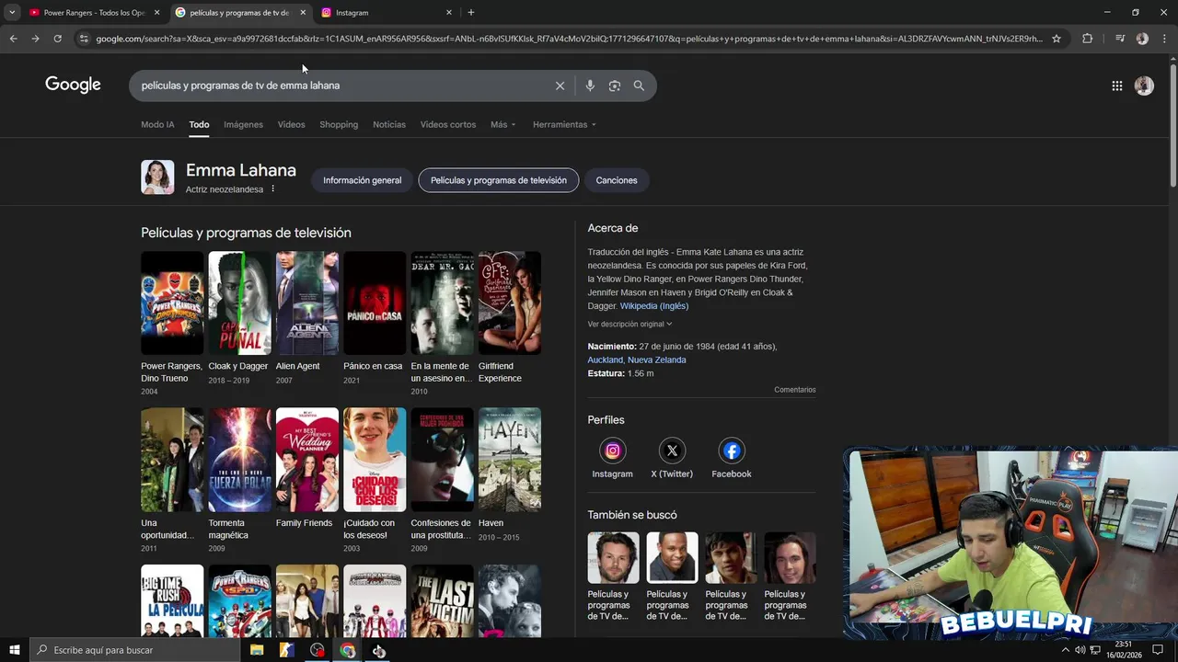This screenshot has height=662, width=1178.
Task: Open a new browser tab
Action: click(471, 13)
